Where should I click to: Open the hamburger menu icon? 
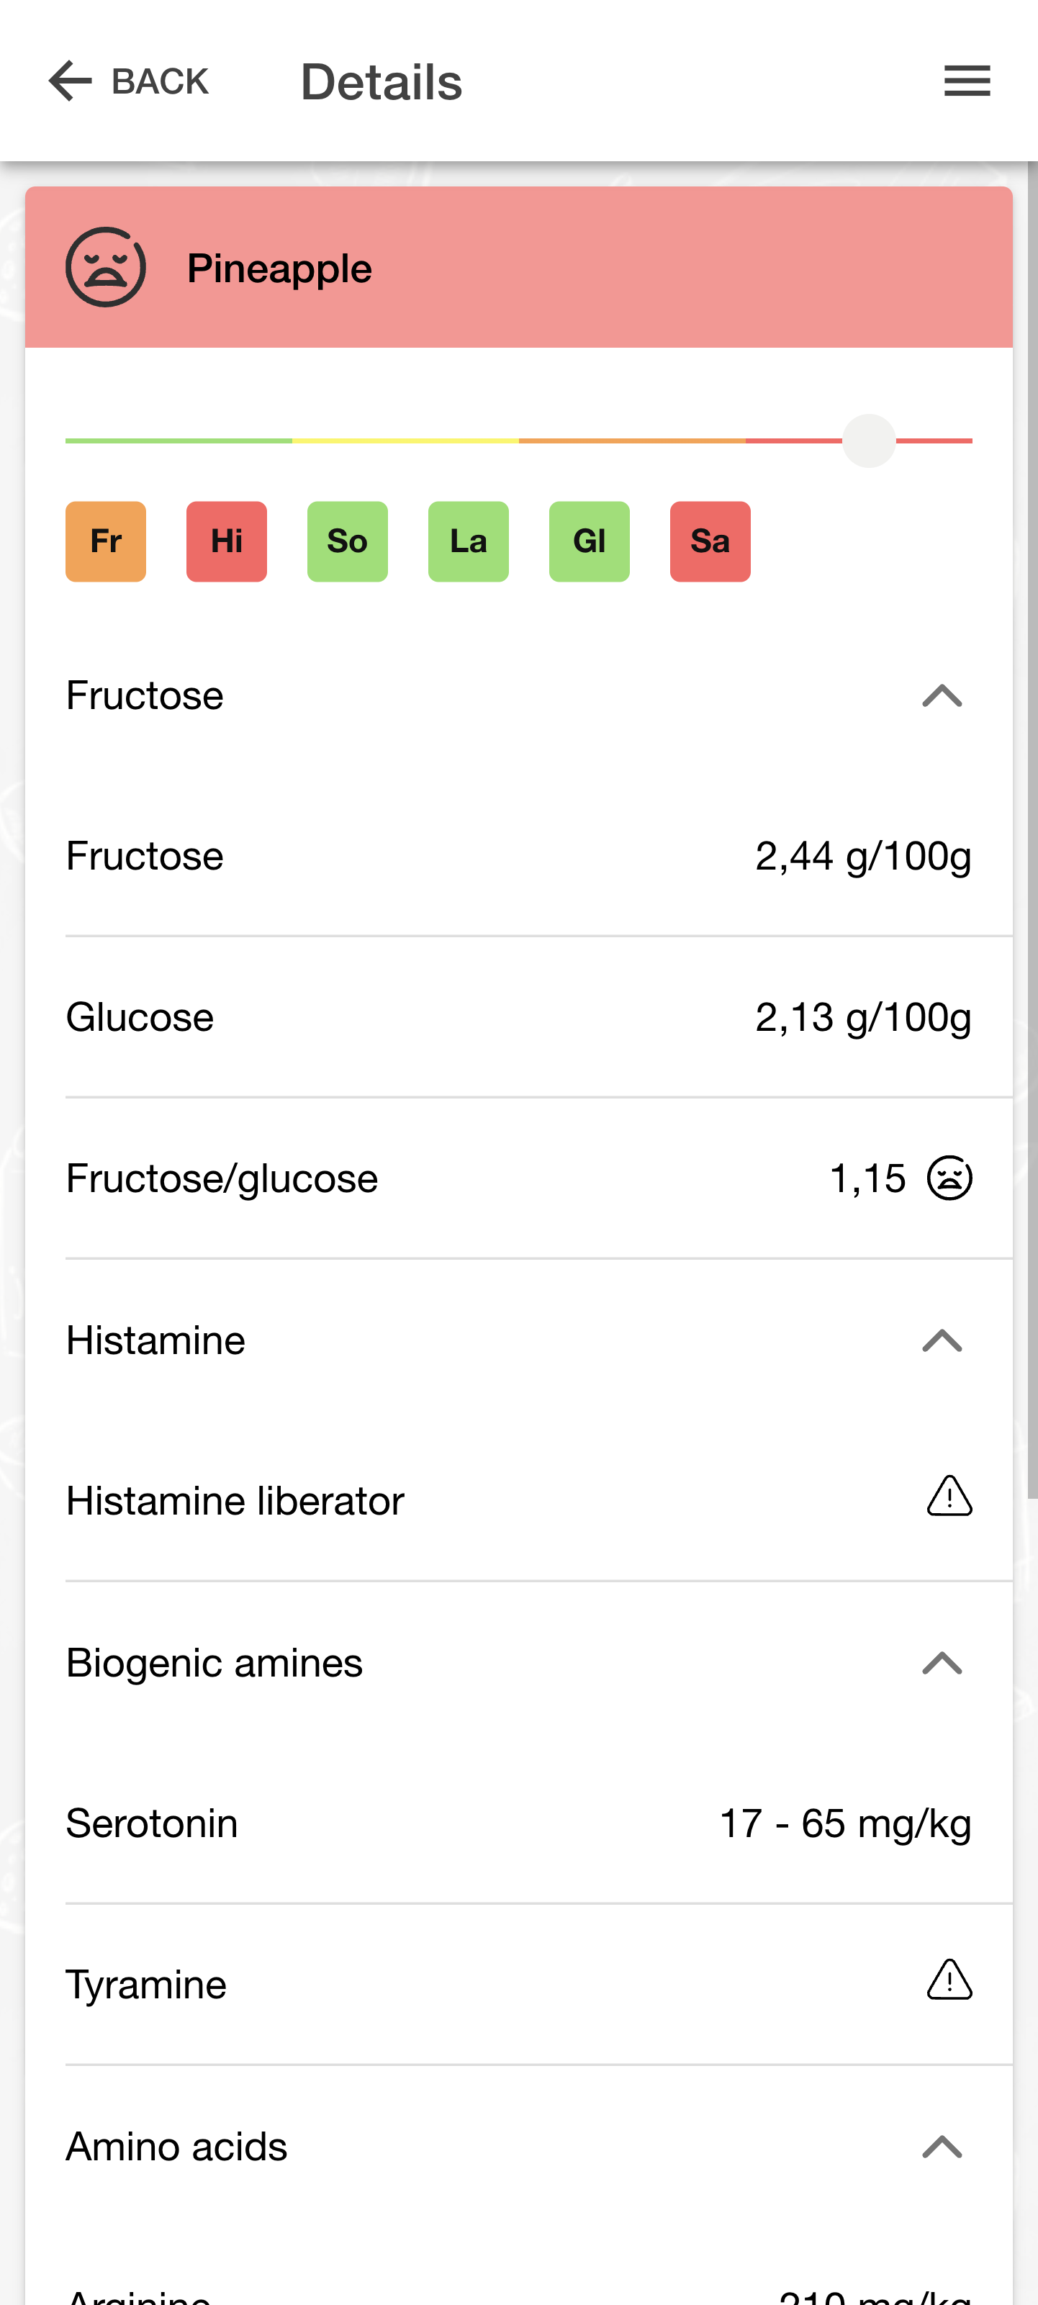(967, 81)
